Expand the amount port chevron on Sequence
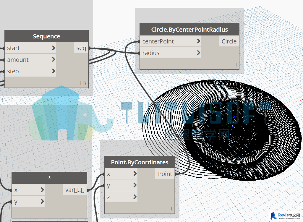The height and width of the screenshot is (222, 303). [x=53, y=59]
